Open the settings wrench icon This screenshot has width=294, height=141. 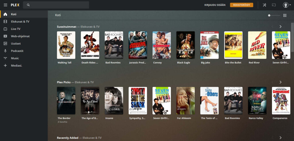pyautogui.click(x=264, y=5)
